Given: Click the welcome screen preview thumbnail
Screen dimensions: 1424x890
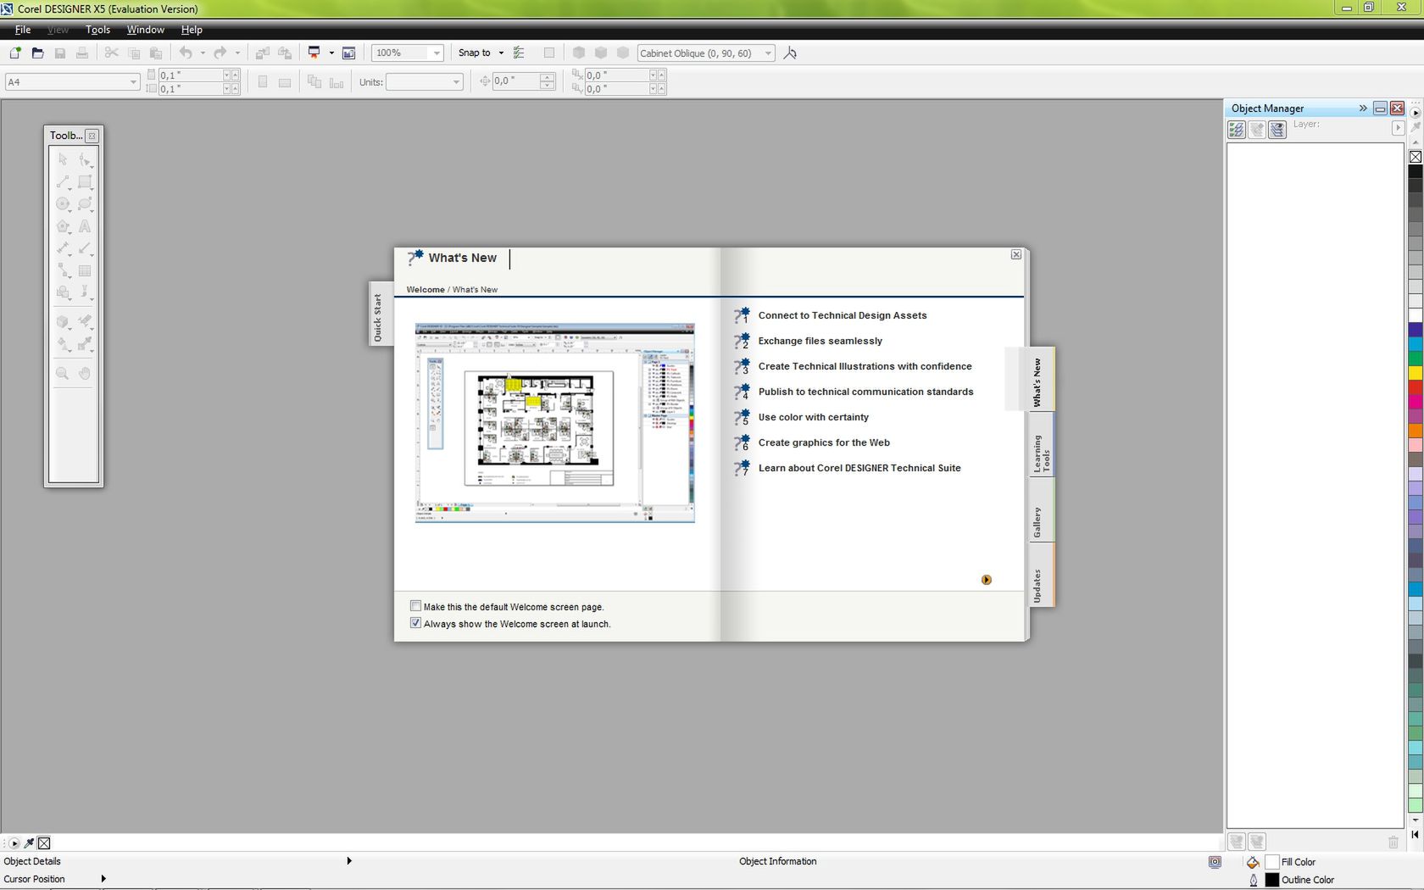Looking at the screenshot, I should pos(554,422).
